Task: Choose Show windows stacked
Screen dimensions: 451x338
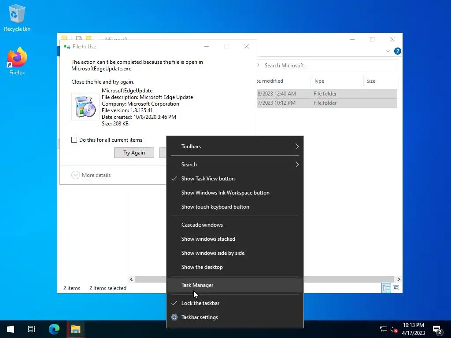Action: tap(235, 239)
